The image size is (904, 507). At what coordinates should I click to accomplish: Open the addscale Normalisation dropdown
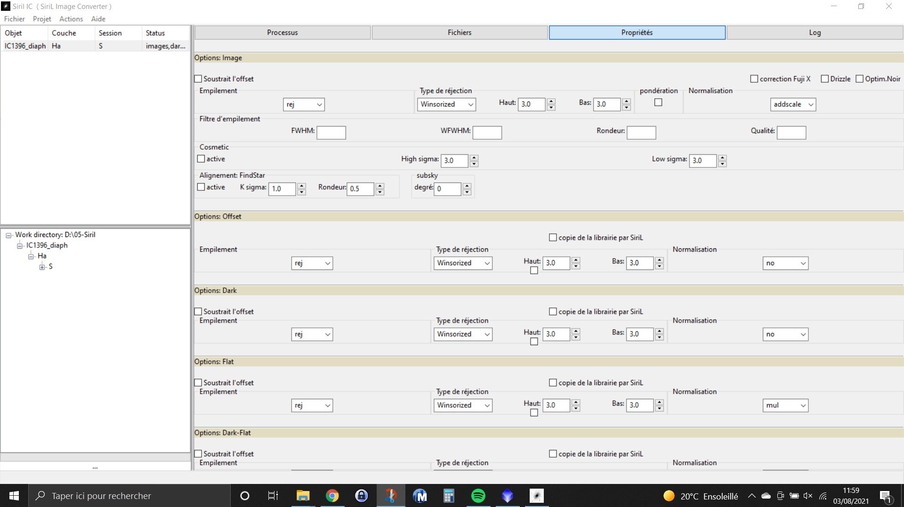793,104
